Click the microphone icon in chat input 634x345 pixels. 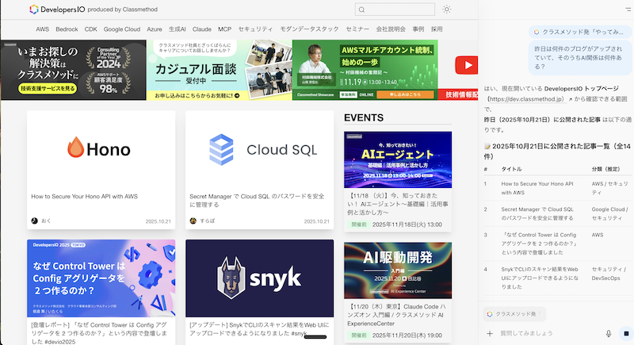(x=608, y=334)
